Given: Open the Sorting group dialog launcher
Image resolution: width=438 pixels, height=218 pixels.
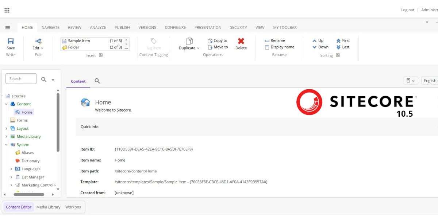Looking at the screenshot, I should pyautogui.click(x=338, y=55).
